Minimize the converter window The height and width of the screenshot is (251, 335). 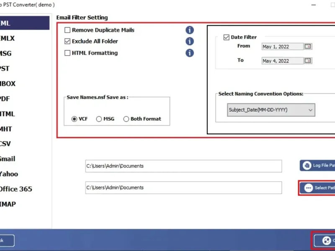pyautogui.click(x=313, y=5)
